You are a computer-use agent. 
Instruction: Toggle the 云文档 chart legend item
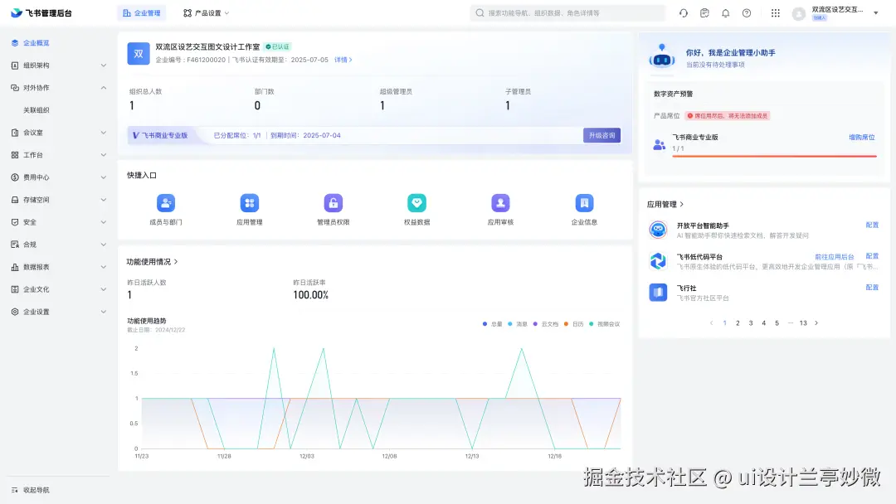point(545,324)
